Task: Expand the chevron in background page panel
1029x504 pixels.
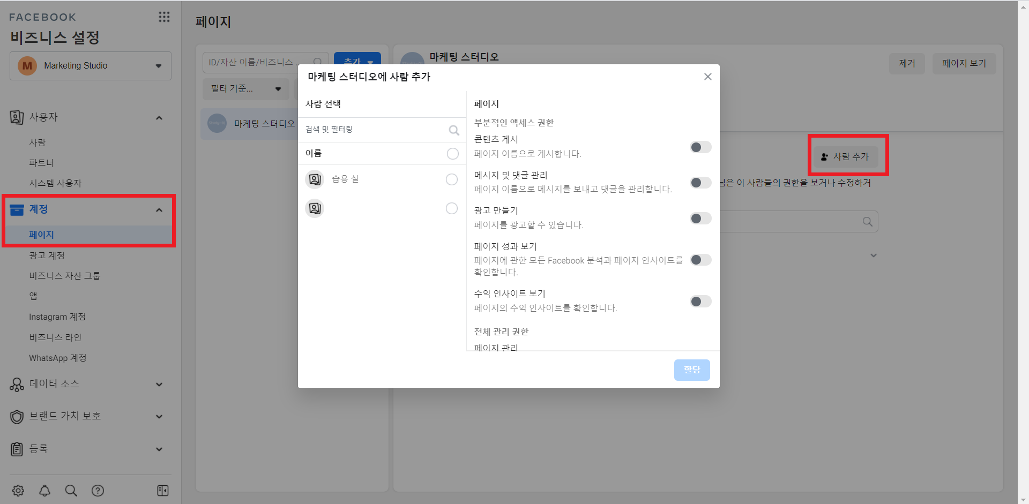Action: tap(874, 255)
